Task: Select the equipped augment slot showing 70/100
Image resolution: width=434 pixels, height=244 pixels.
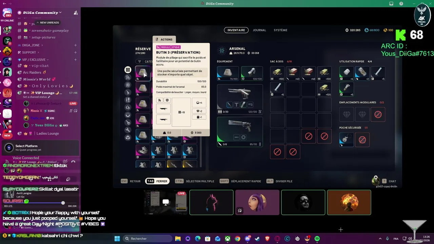Action: click(228, 73)
